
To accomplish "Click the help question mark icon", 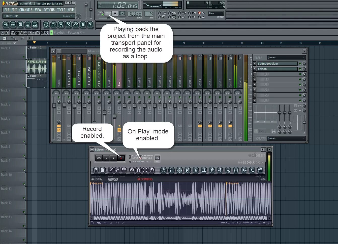I will click(90, 25).
